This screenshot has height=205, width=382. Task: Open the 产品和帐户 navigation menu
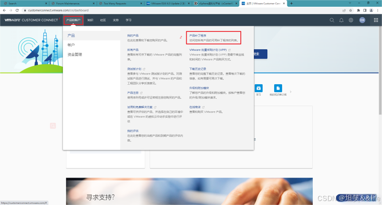click(x=73, y=20)
